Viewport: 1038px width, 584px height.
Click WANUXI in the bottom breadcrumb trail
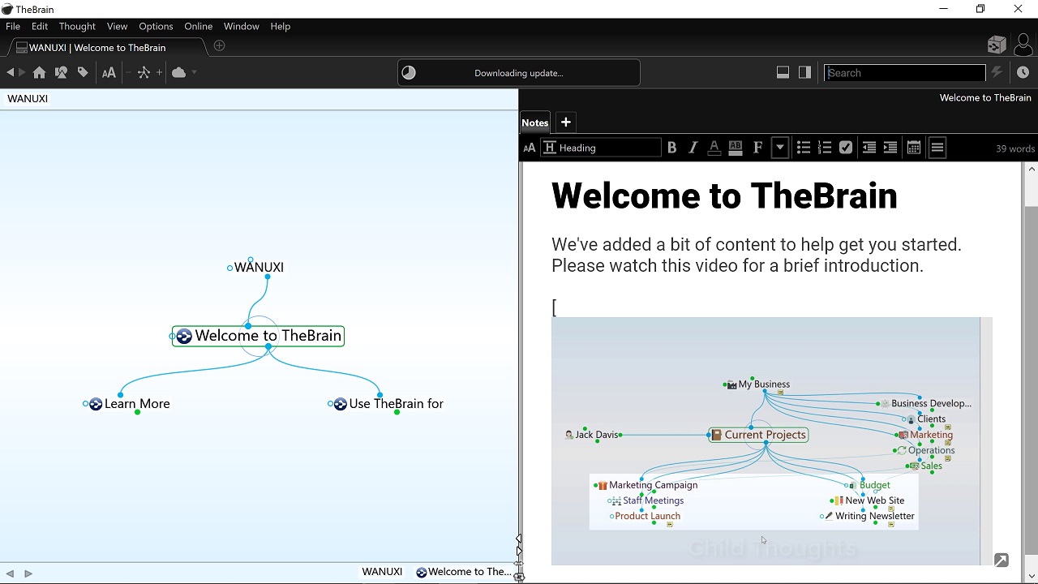click(382, 572)
